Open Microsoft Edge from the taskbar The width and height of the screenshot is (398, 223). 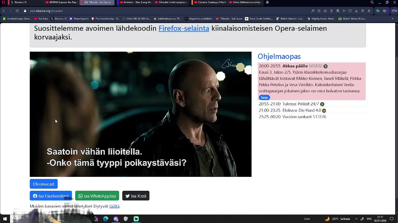(x=106, y=219)
